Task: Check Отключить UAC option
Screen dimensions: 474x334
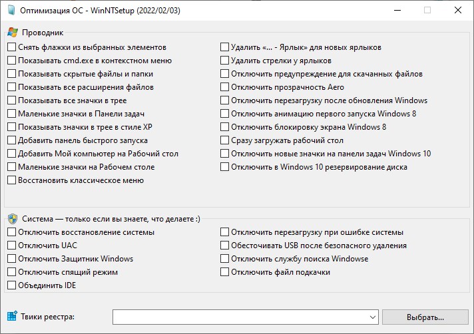Action: click(x=12, y=246)
